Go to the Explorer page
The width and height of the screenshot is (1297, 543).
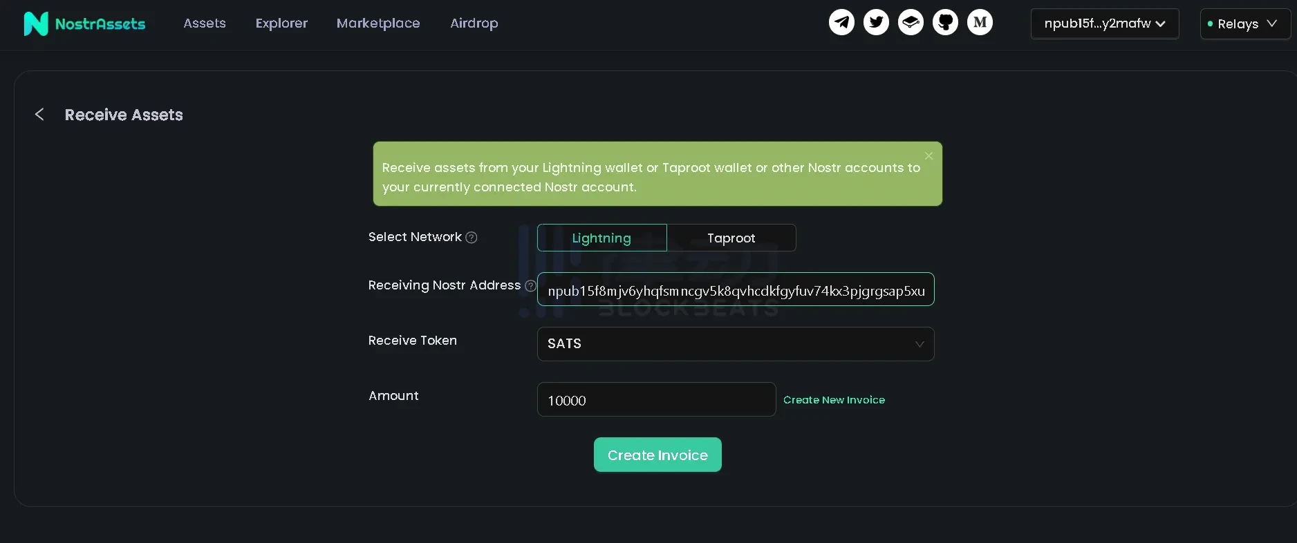(x=281, y=23)
